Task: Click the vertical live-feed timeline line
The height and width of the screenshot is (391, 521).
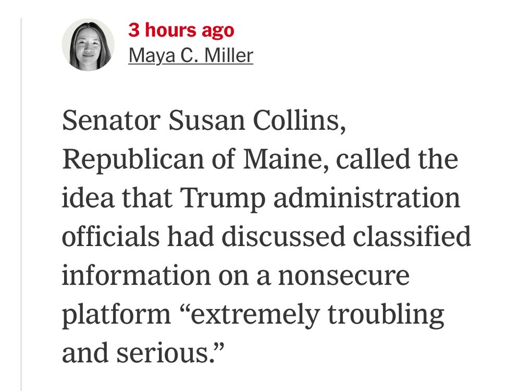Action: (x=21, y=209)
